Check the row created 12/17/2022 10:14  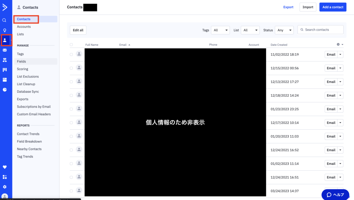pyautogui.click(x=71, y=123)
